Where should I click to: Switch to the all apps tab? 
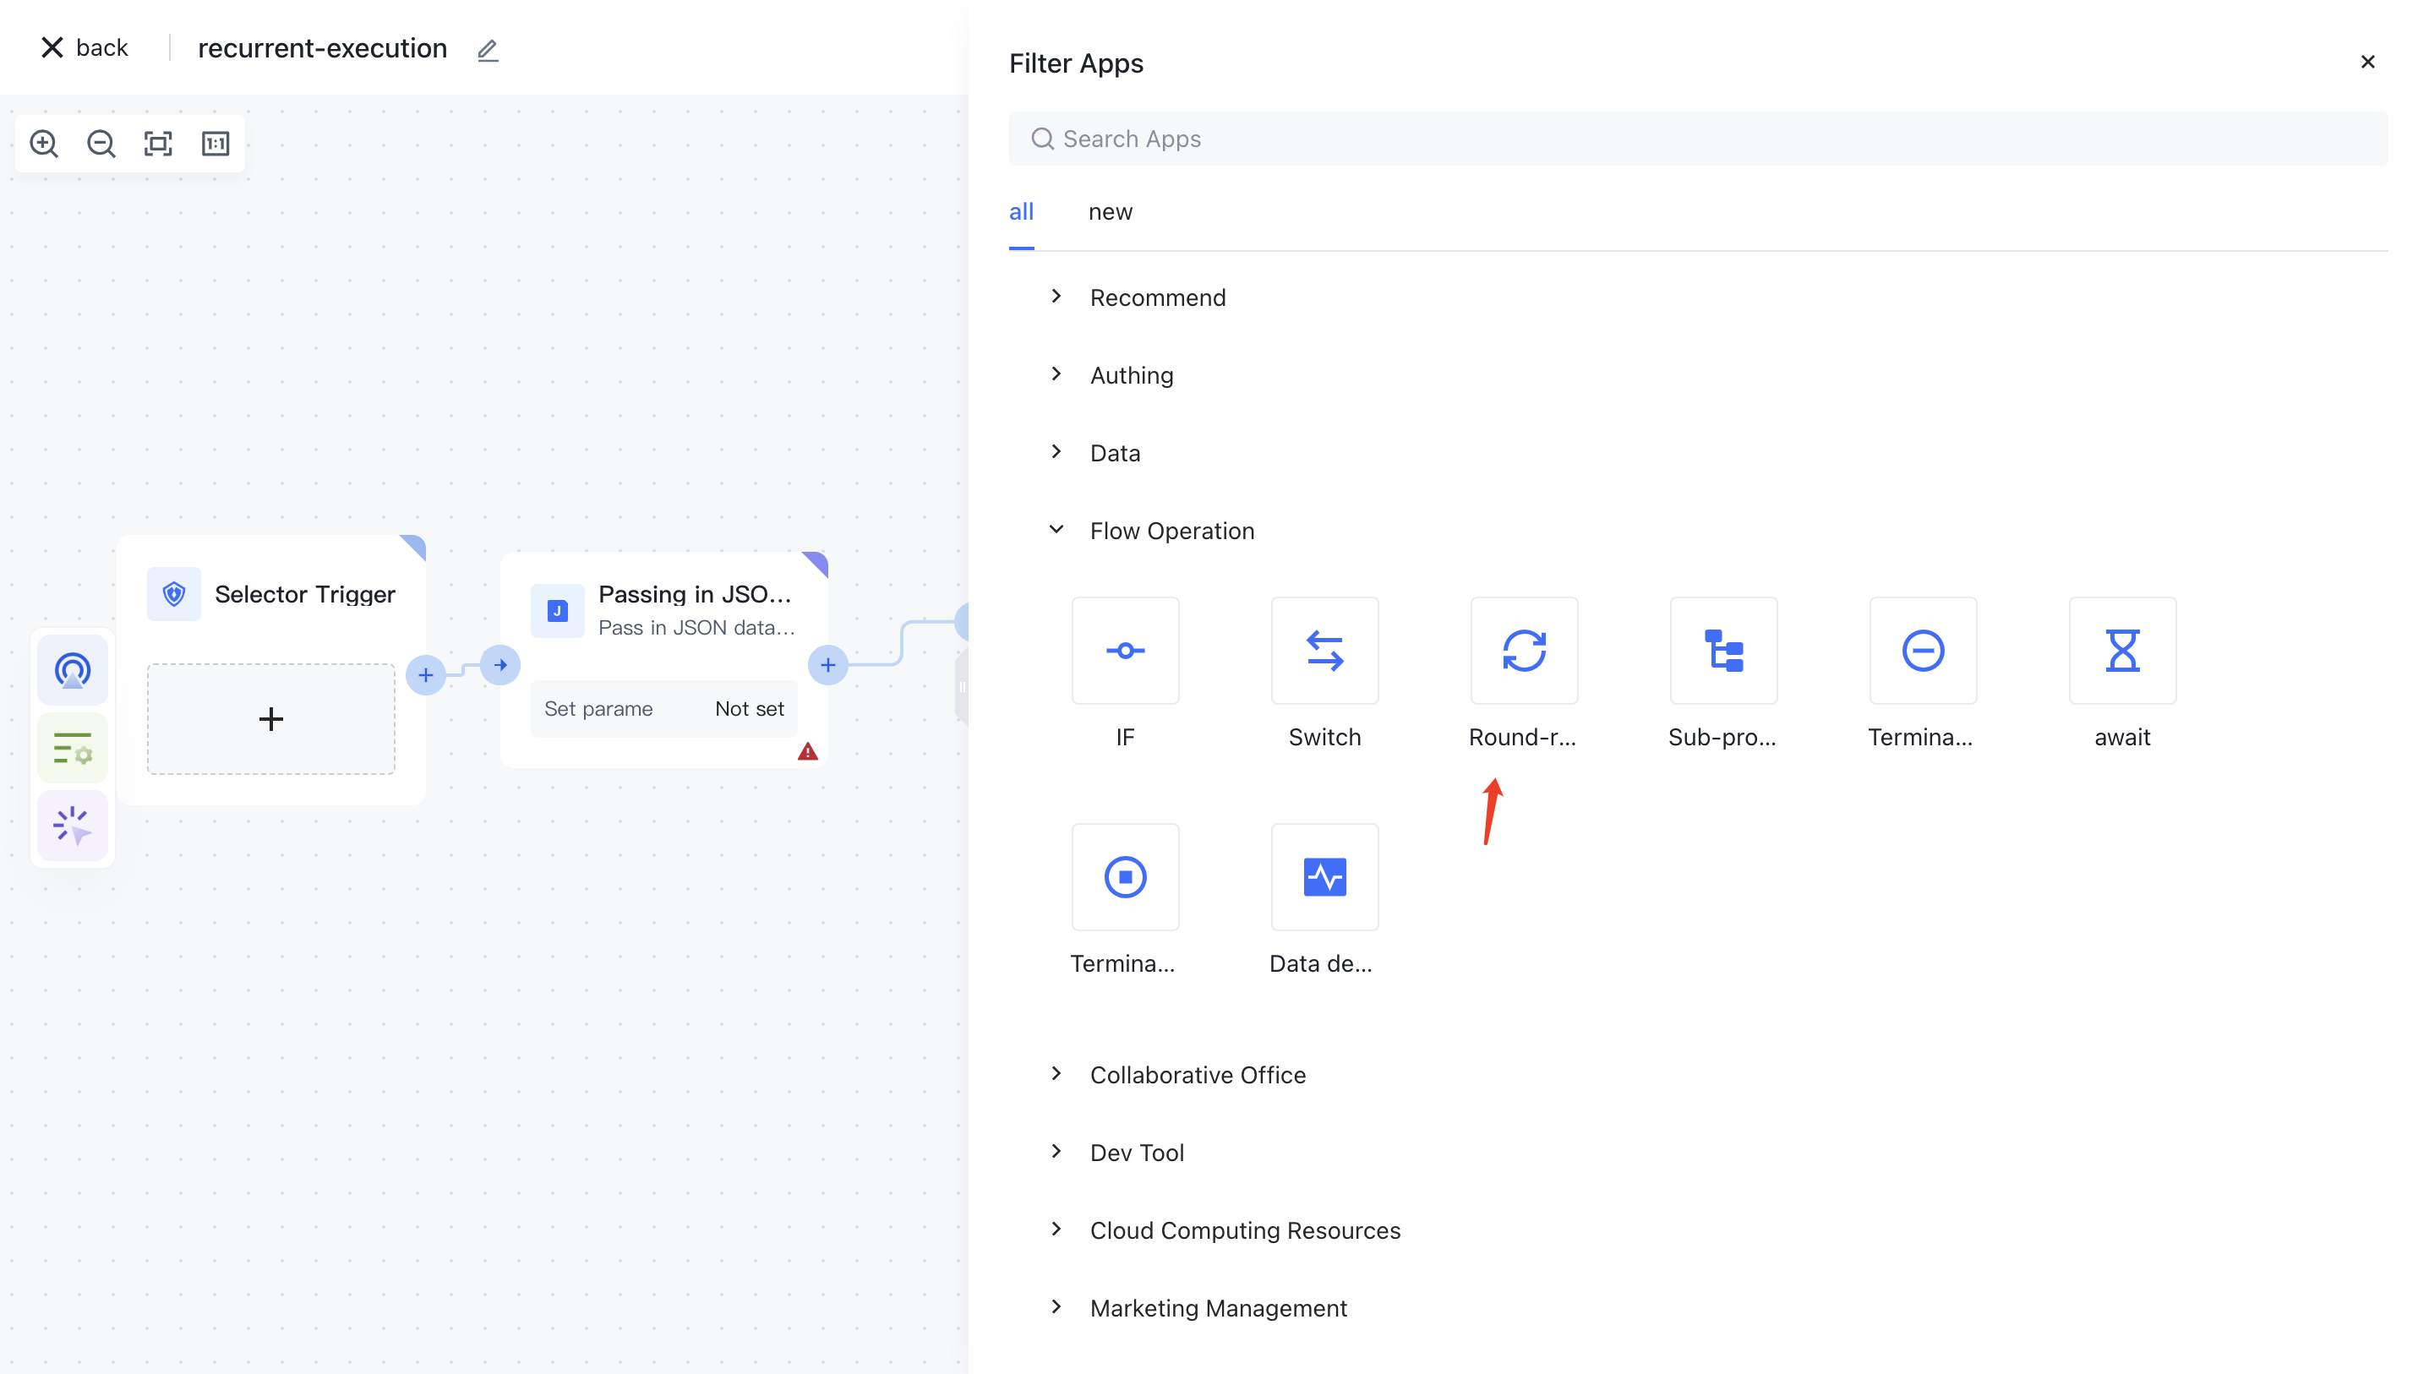1021,211
